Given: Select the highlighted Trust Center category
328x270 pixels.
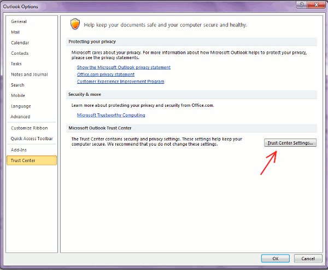Looking at the screenshot, I should (32, 160).
